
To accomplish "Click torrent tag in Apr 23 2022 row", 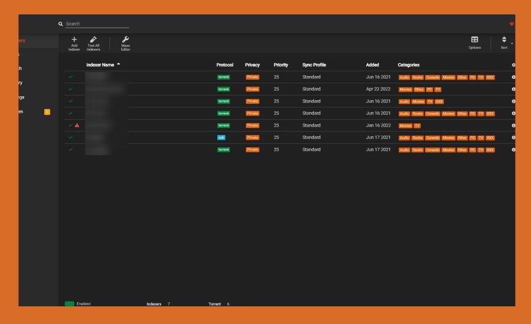I will tap(224, 90).
